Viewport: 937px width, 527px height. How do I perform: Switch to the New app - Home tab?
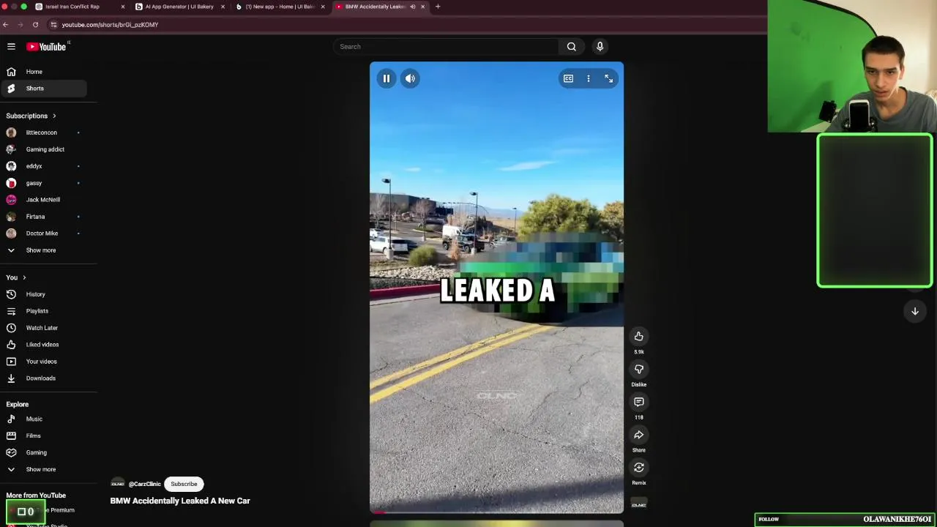[280, 7]
